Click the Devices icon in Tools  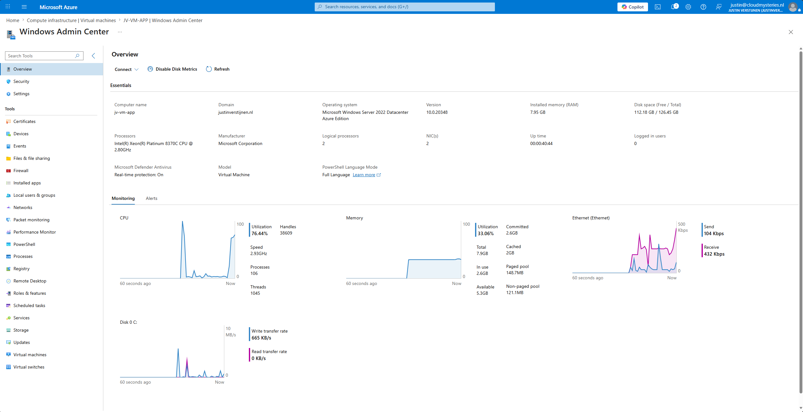(9, 134)
